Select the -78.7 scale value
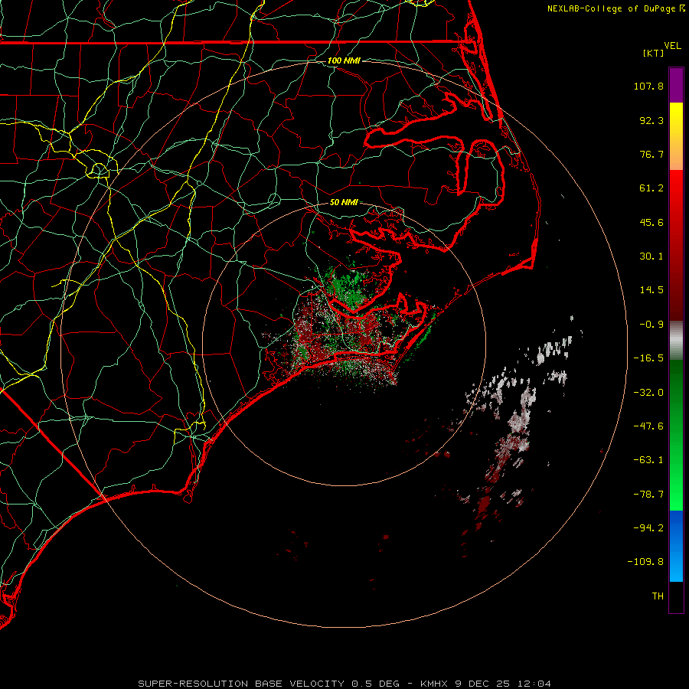689x689 pixels. pyautogui.click(x=648, y=495)
